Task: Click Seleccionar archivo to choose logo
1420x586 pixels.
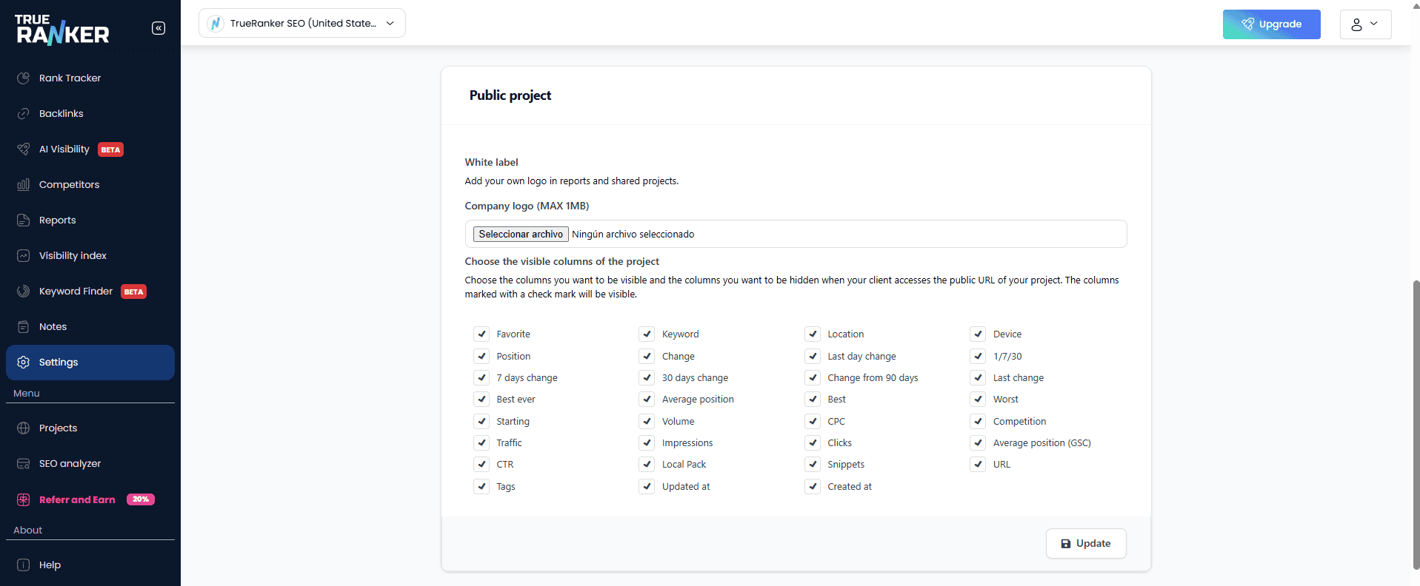Action: (x=521, y=234)
